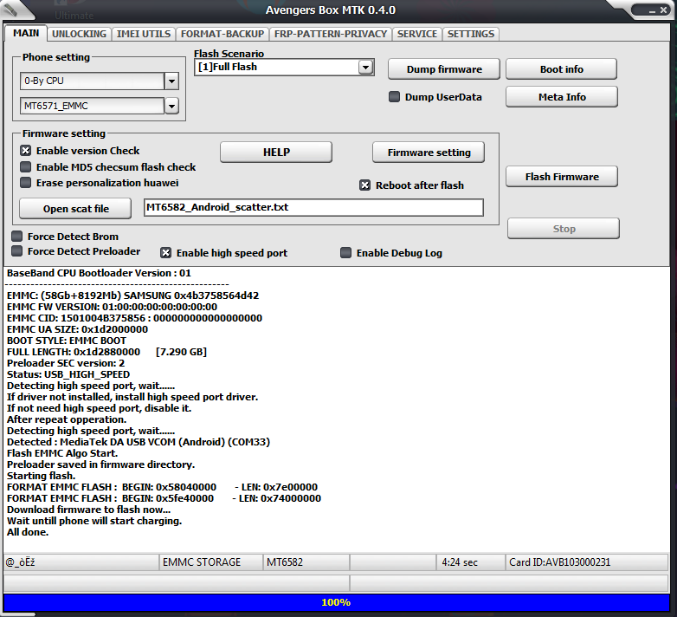This screenshot has height=617, width=677.
Task: Disable Enable version Check checkbox
Action: click(x=26, y=151)
